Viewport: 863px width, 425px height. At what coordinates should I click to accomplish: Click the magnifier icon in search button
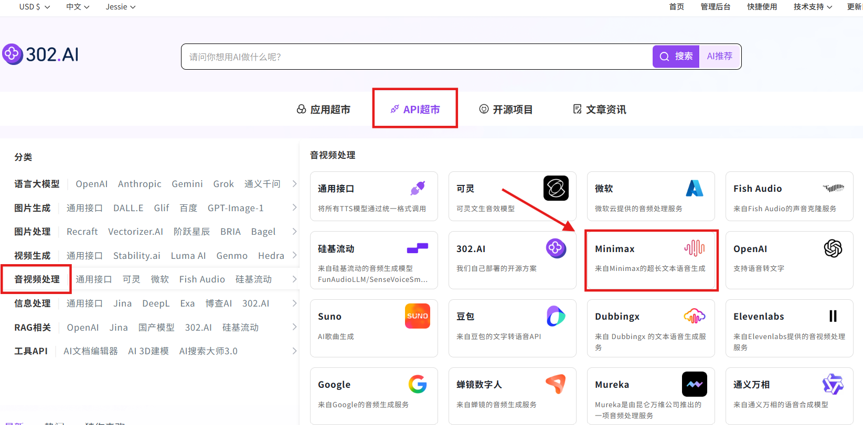(x=664, y=57)
